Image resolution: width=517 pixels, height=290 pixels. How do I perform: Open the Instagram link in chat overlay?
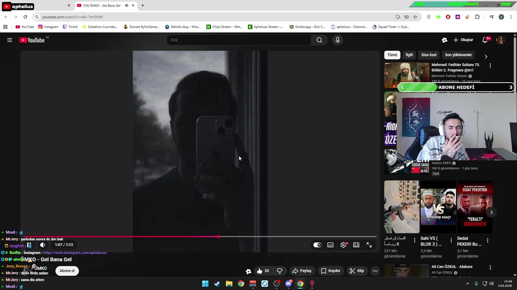click(x=75, y=253)
